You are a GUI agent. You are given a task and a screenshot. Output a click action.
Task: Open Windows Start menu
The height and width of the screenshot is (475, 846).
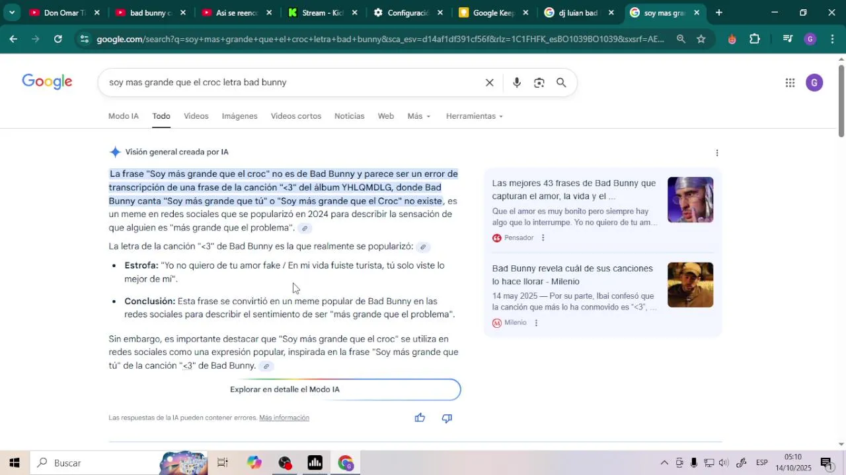pos(15,463)
